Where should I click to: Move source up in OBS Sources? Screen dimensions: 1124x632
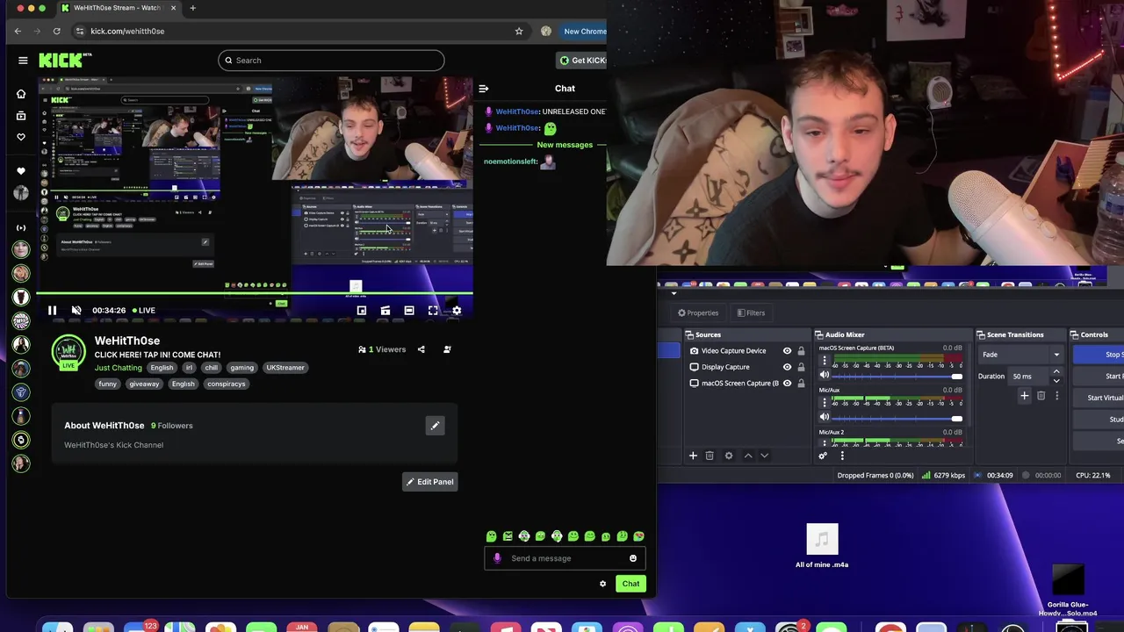click(748, 456)
